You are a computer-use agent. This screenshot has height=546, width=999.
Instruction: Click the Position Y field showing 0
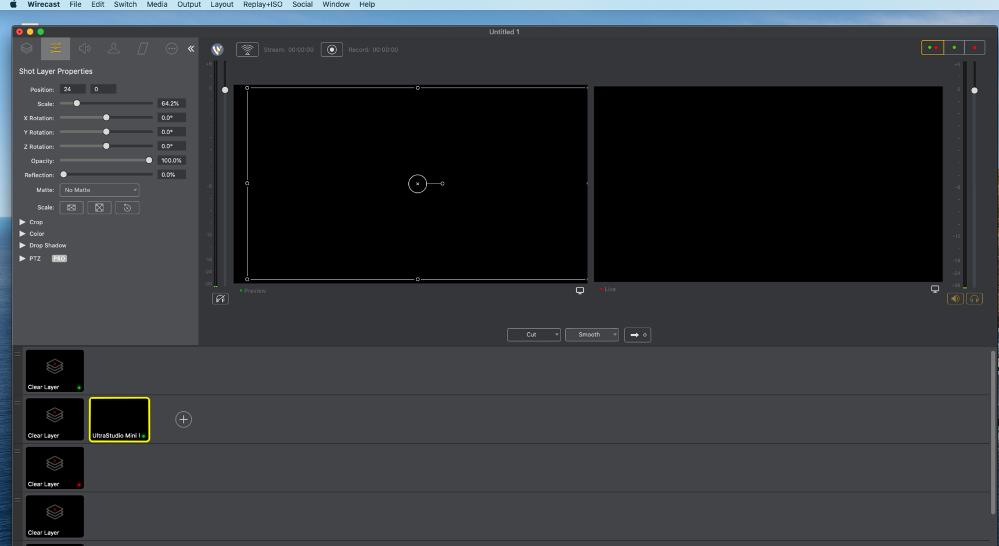[x=103, y=89]
